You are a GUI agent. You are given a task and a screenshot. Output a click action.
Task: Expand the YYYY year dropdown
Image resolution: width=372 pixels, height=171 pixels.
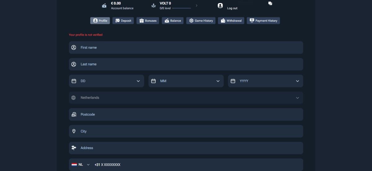(266, 81)
